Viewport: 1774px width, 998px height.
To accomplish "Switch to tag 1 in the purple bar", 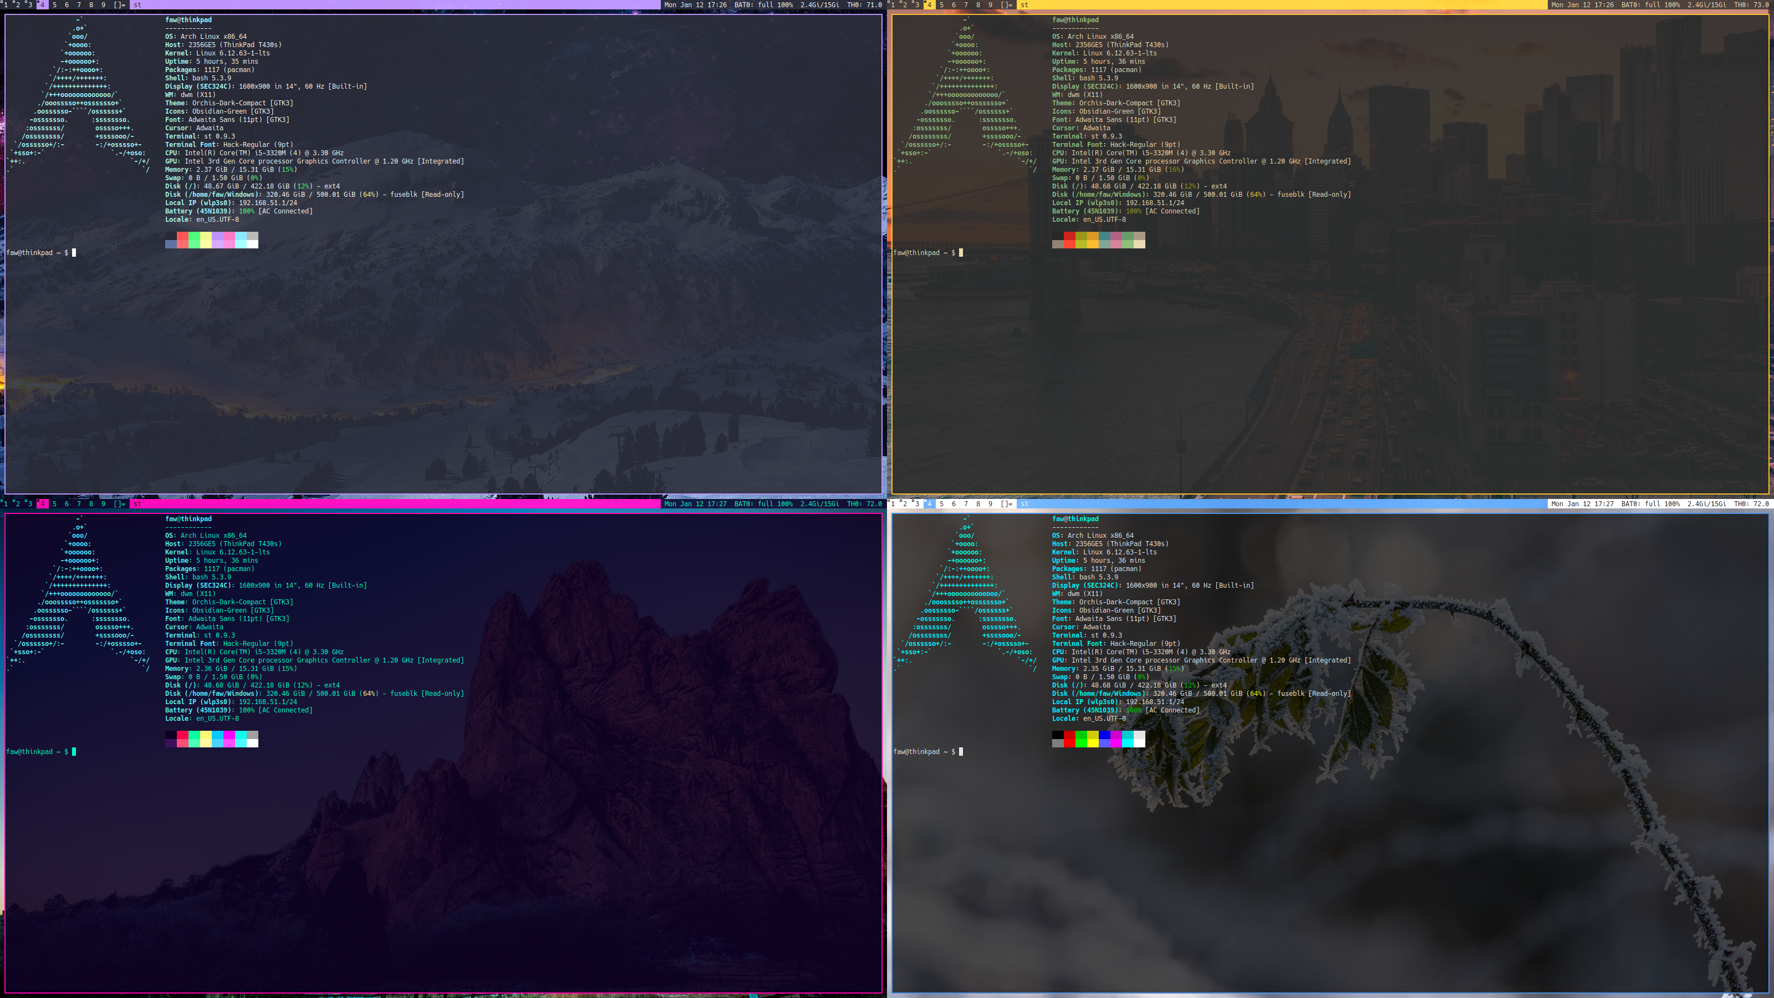I will [x=6, y=5].
